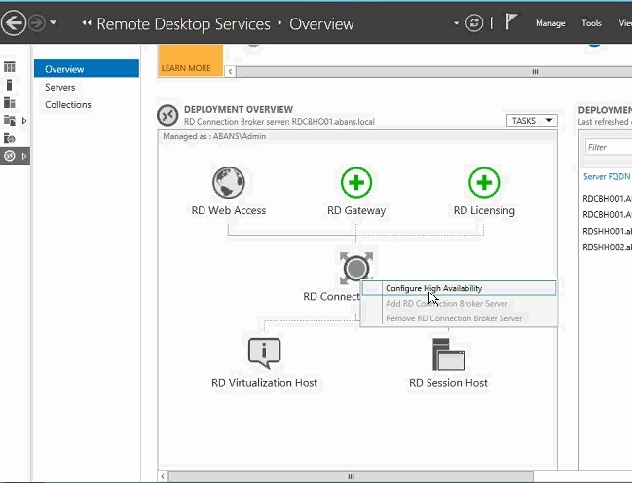632x483 pixels.
Task: Click the Deployment Overview header icon
Action: (167, 115)
